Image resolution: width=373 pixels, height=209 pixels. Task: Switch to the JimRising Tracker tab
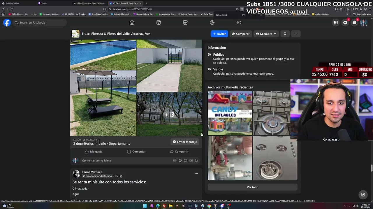pos(17,3)
